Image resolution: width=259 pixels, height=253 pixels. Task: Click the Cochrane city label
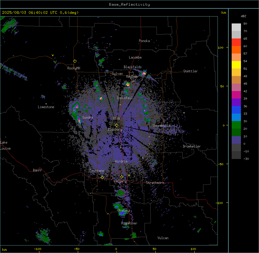97,171
